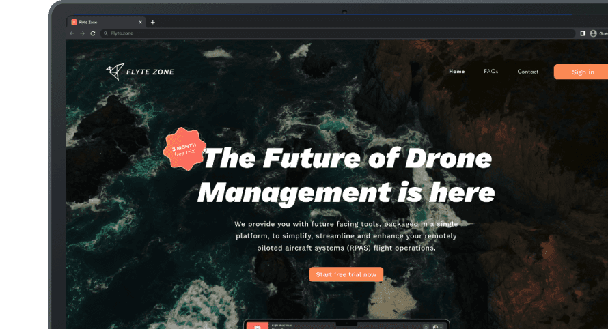Click the hero headline 'The Future of Drone'
The width and height of the screenshot is (608, 329).
(x=348, y=158)
